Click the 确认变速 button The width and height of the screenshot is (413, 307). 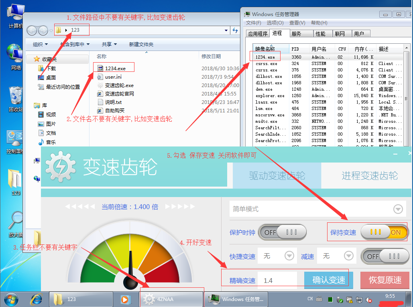point(328,280)
